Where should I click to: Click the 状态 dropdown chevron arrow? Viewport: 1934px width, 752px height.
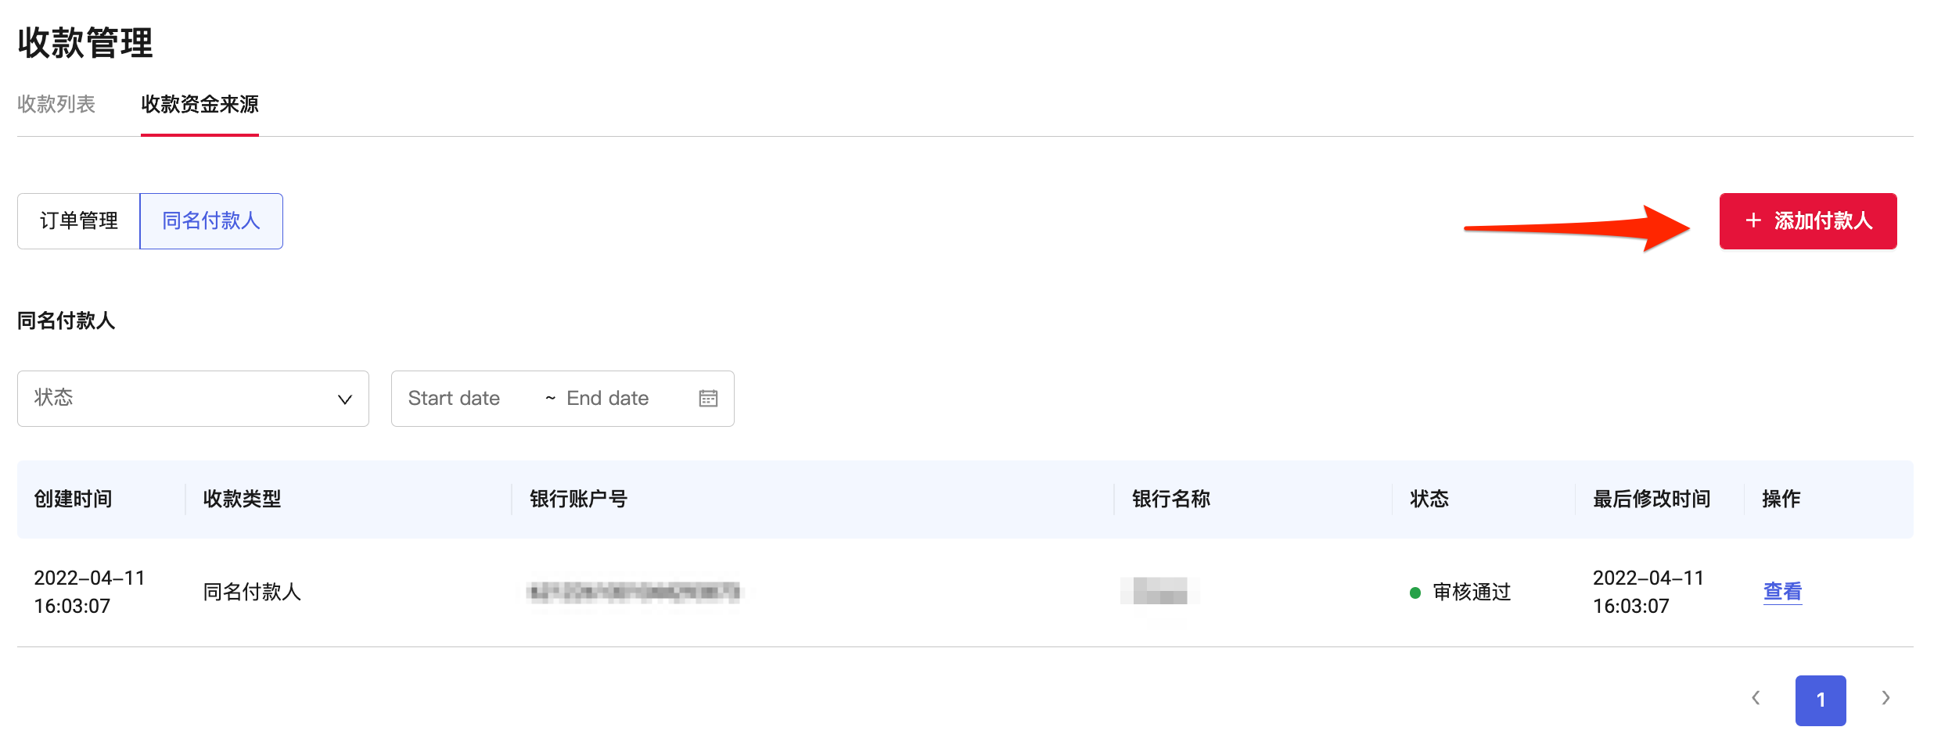[344, 399]
